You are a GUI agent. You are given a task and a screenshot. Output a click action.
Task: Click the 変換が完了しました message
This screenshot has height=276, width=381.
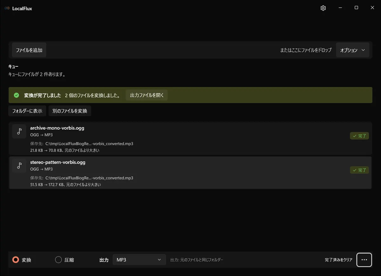coord(43,95)
